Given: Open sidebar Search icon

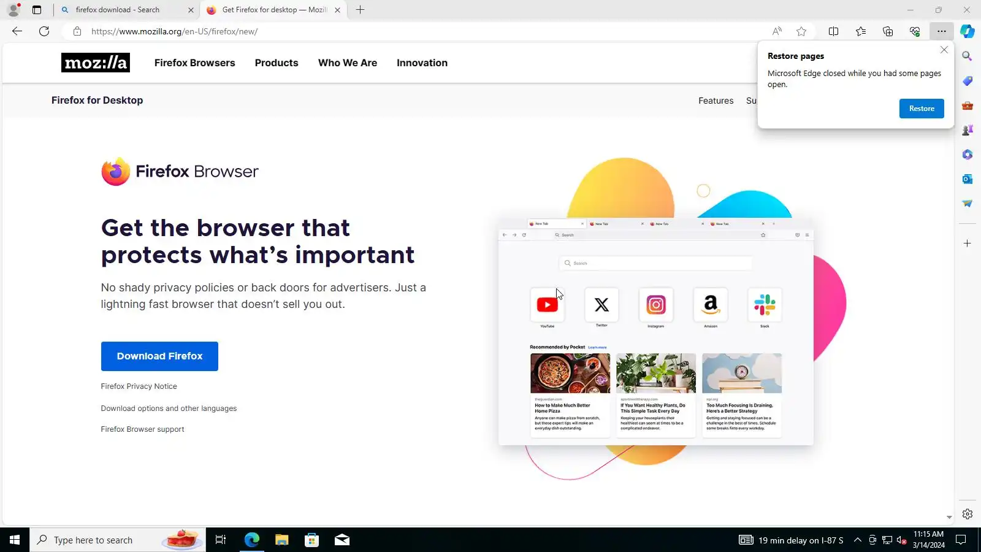Looking at the screenshot, I should tap(968, 56).
